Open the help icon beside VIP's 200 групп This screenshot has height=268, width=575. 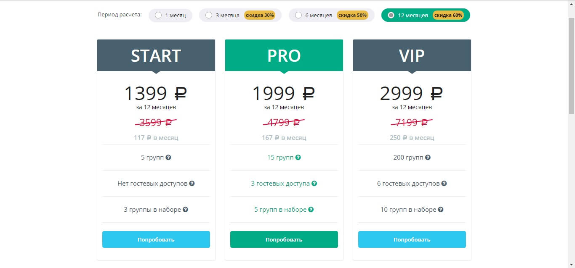tap(428, 158)
